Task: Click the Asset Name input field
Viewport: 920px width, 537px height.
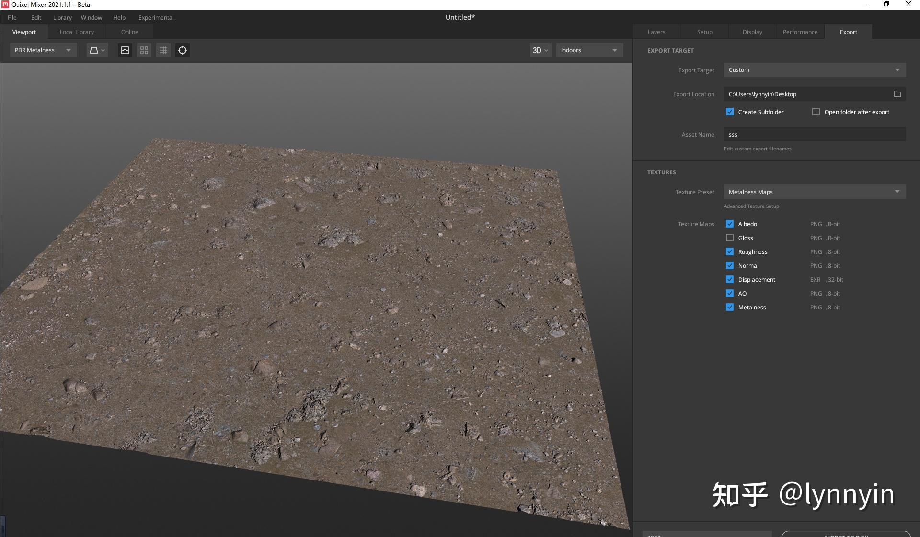Action: coord(814,134)
